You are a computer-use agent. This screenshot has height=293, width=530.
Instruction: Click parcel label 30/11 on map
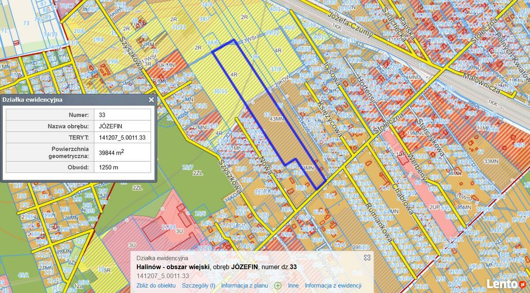(x=220, y=91)
